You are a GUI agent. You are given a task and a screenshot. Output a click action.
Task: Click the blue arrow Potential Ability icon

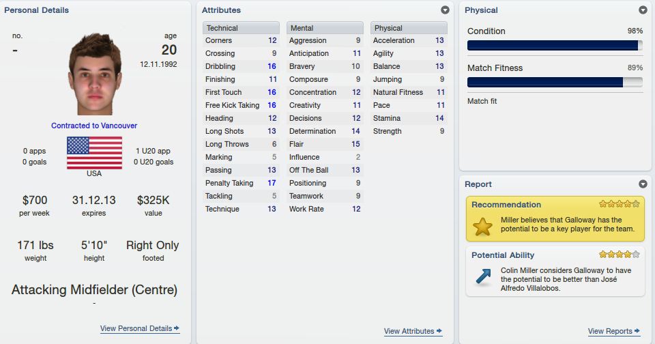(x=483, y=276)
